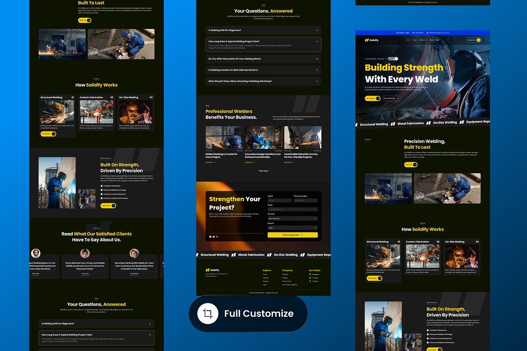
Task: Click FAQs under Explore in footer
Action: pos(265,285)
